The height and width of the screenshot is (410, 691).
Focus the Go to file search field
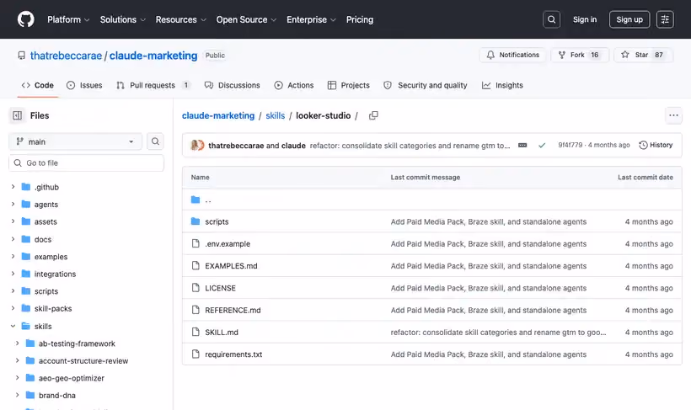click(x=86, y=163)
